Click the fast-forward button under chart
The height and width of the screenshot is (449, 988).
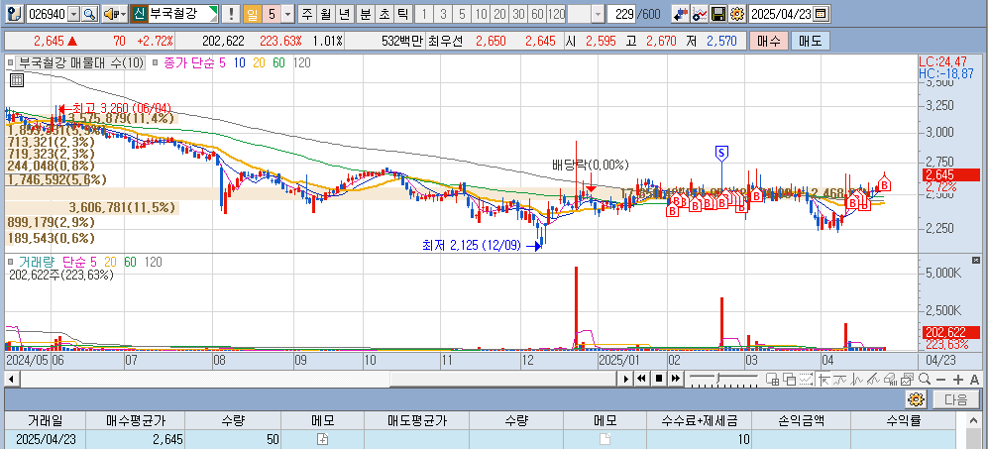pos(676,379)
